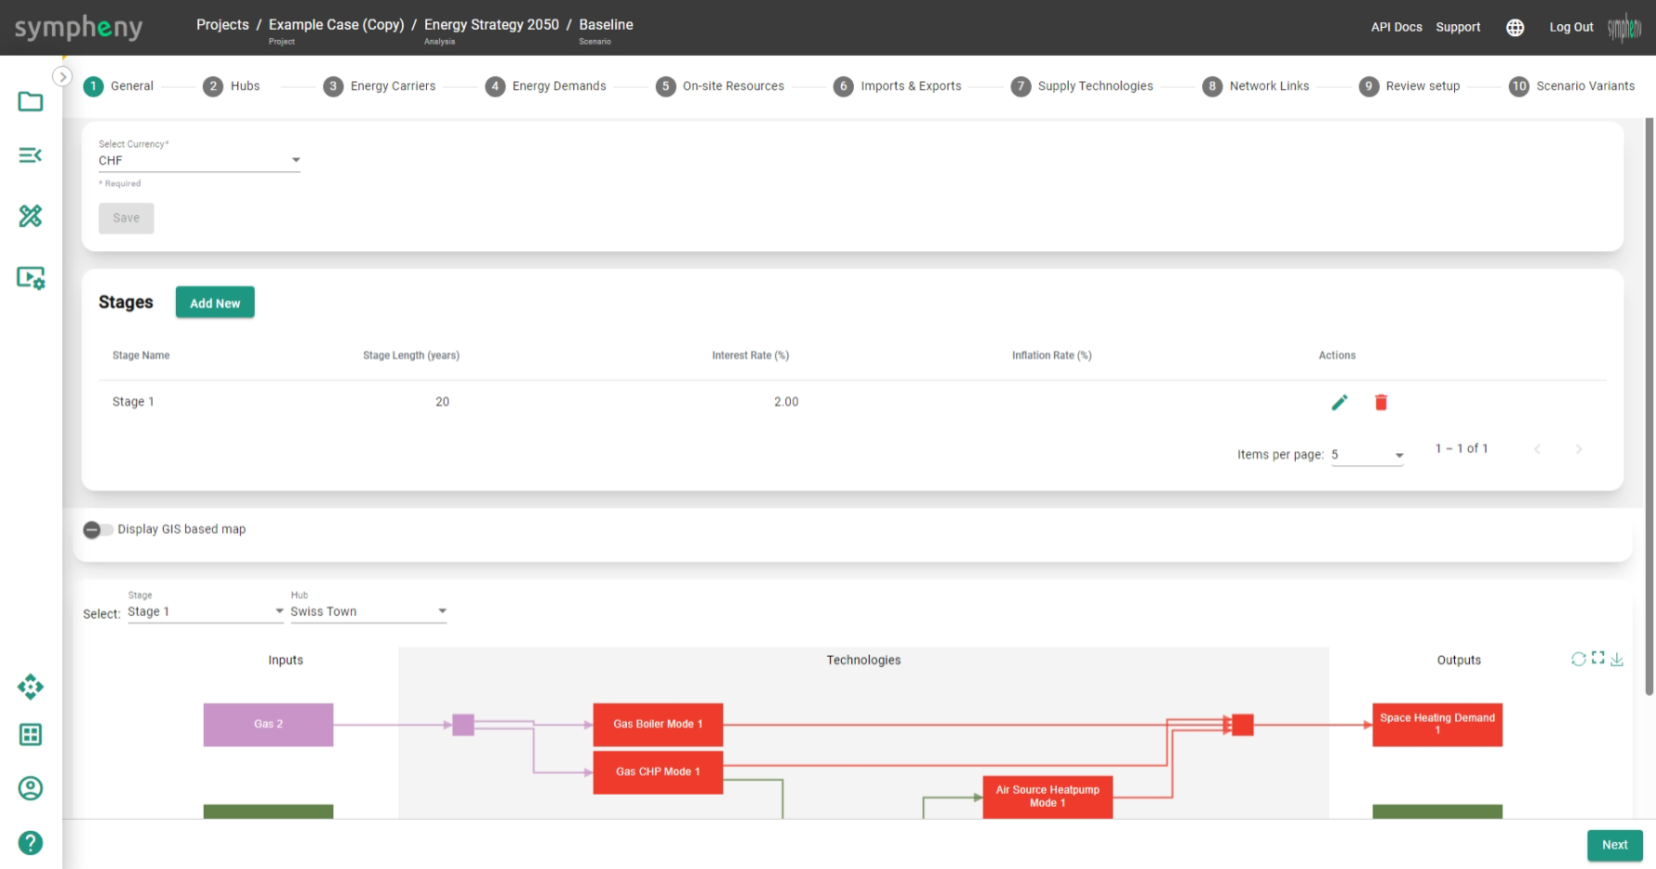
Task: Open the help question mark icon
Action: point(31,843)
